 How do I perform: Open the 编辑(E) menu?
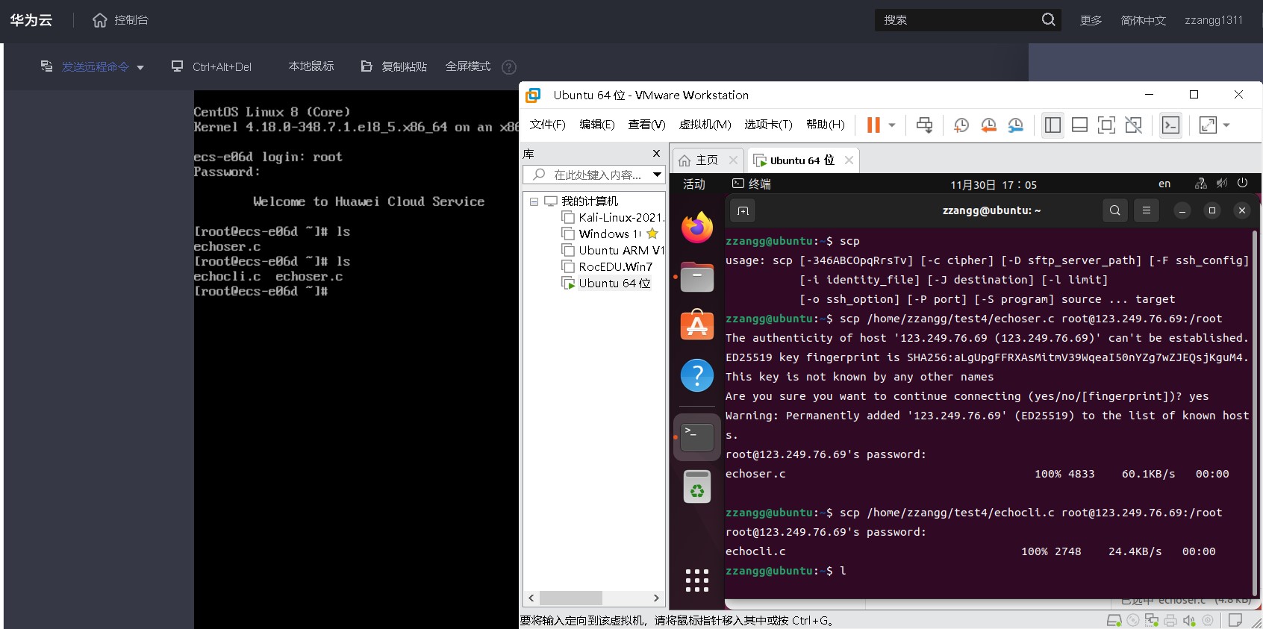[597, 125]
